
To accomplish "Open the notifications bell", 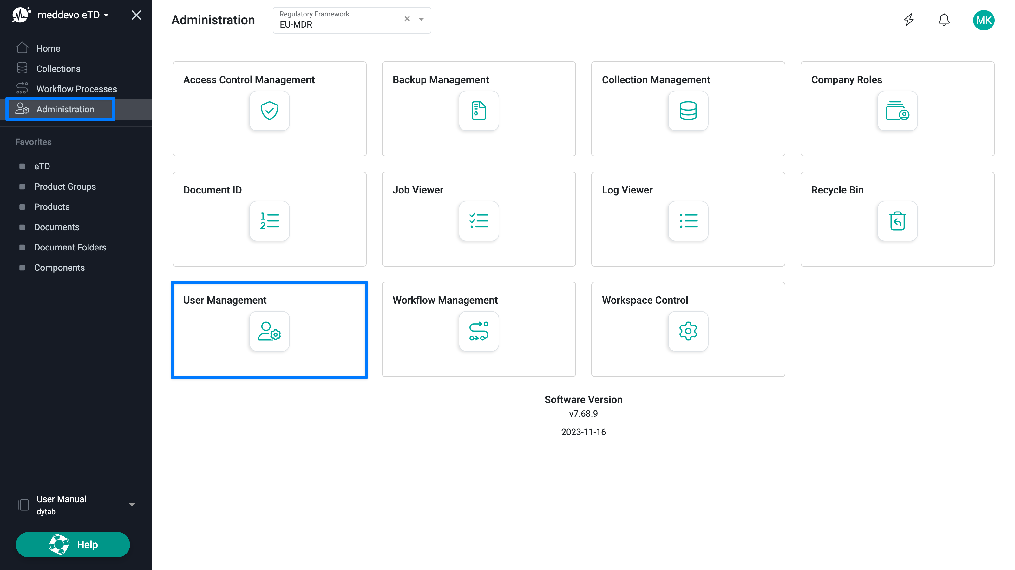I will (944, 20).
